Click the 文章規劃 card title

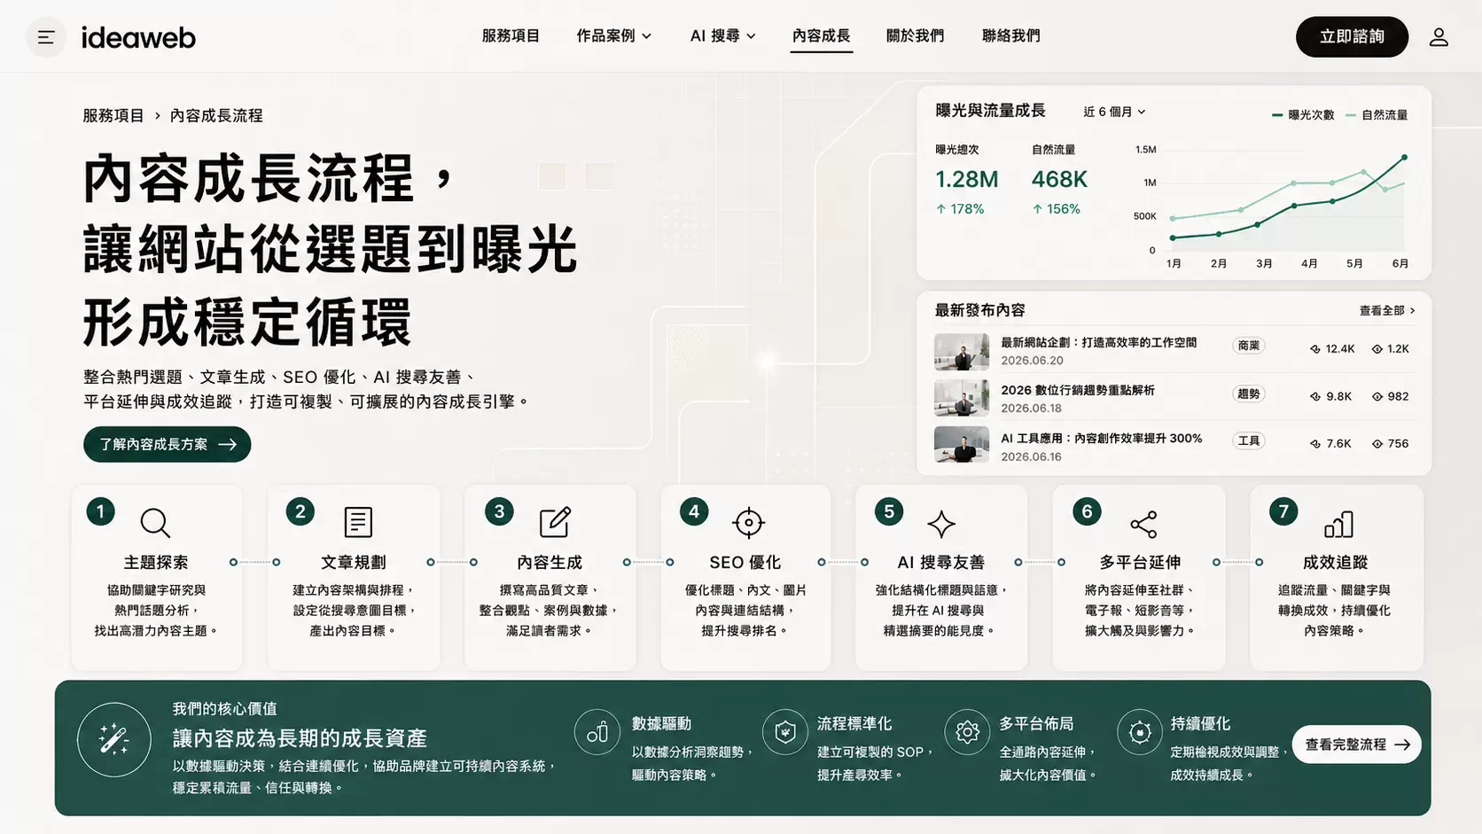(x=353, y=563)
